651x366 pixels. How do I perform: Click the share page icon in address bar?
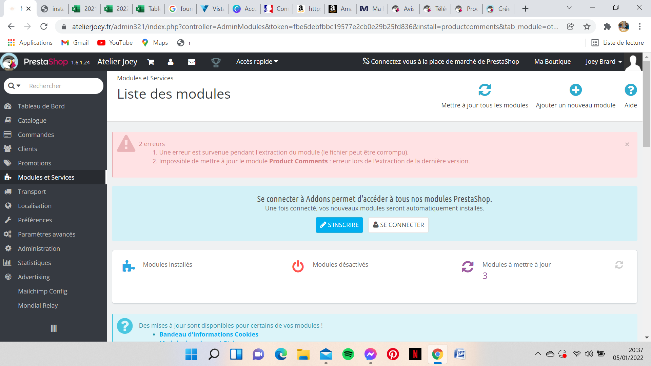[570, 26]
